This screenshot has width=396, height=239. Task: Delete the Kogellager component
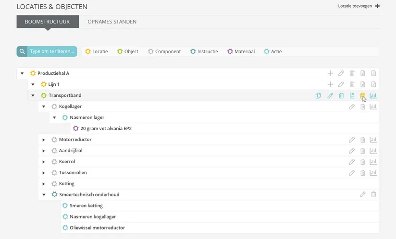tap(363, 107)
